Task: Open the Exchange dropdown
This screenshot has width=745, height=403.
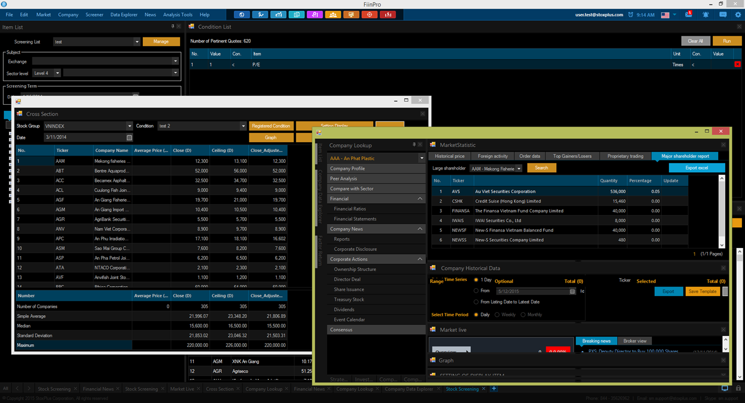Action: click(175, 61)
